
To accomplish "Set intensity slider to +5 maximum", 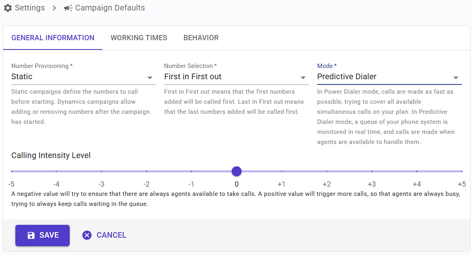I will tap(462, 171).
